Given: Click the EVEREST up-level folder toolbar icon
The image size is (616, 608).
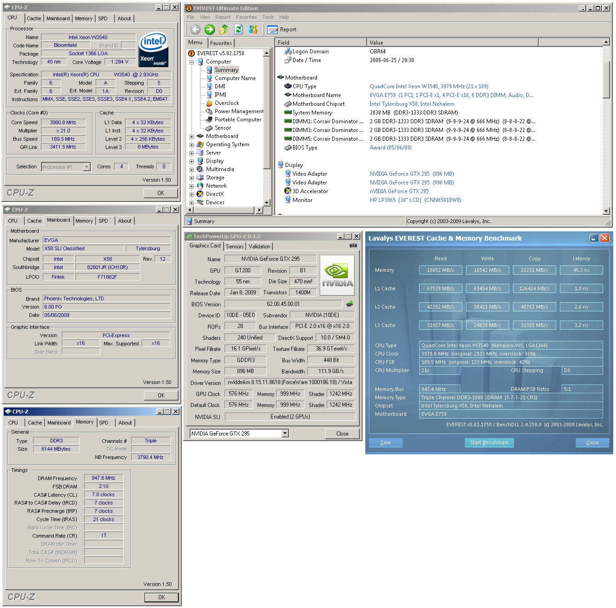Looking at the screenshot, I should (224, 29).
